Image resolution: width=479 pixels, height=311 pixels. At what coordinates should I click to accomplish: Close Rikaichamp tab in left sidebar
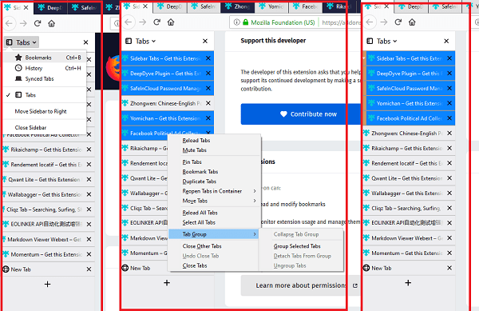coord(89,150)
